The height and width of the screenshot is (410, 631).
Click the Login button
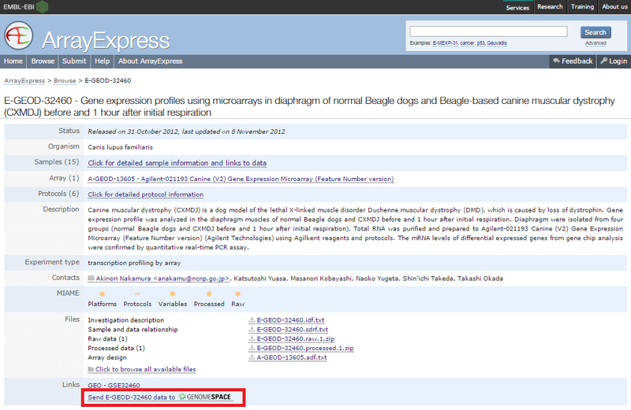coord(613,61)
